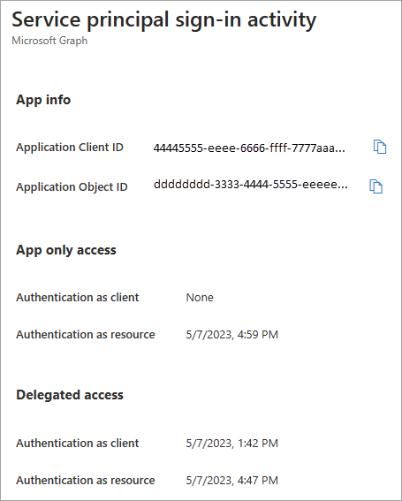Select the Application Object ID text dddddddd-3333
This screenshot has height=501, width=402.
251,185
